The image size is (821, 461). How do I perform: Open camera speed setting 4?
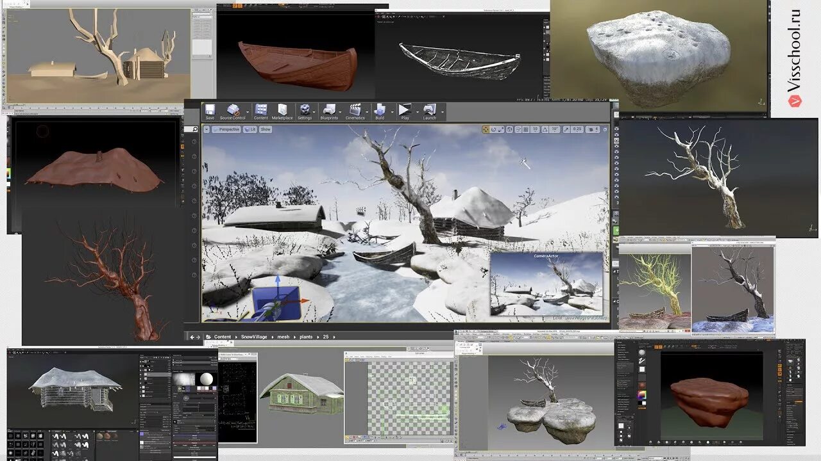point(593,129)
